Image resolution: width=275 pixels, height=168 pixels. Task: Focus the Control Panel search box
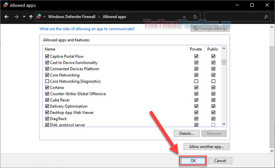tap(237, 17)
